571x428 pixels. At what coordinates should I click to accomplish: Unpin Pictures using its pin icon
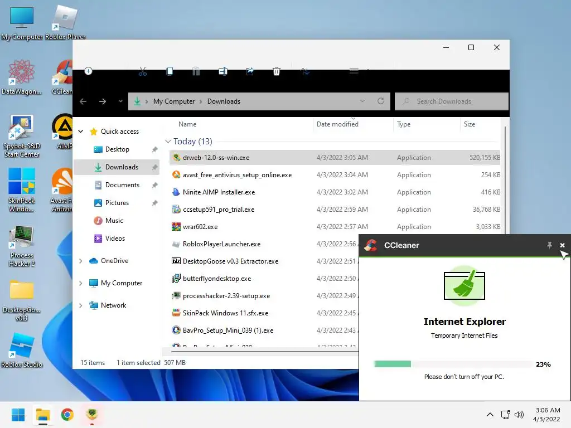(155, 203)
